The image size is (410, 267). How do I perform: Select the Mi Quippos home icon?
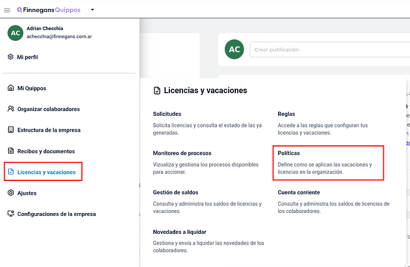point(11,88)
